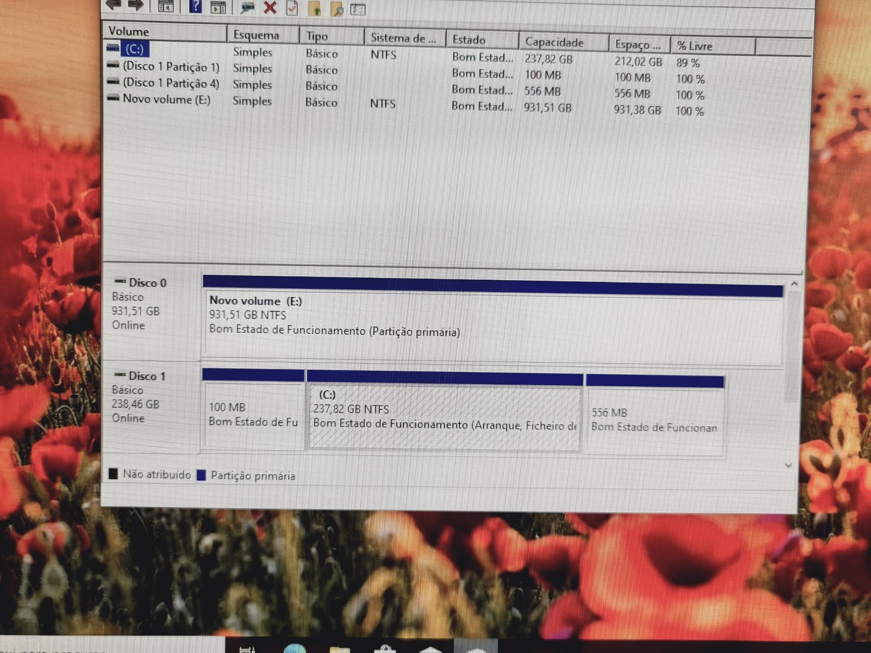
Task: Sort by the % Livre column header
Action: click(x=713, y=46)
